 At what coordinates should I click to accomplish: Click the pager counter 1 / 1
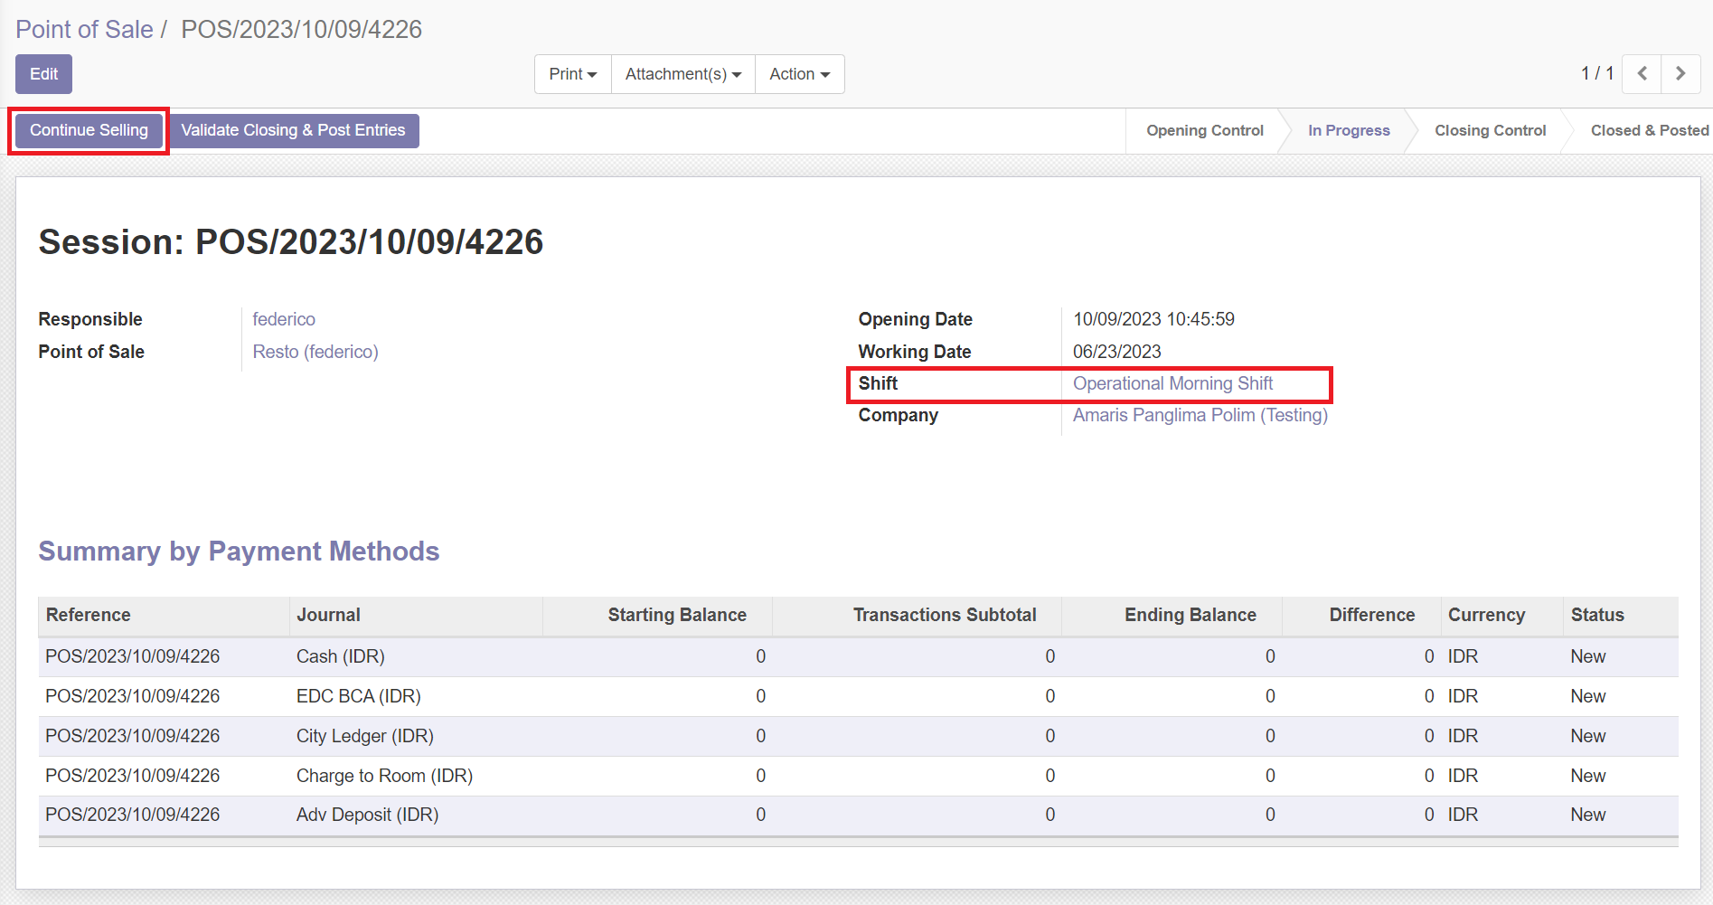[x=1597, y=73]
